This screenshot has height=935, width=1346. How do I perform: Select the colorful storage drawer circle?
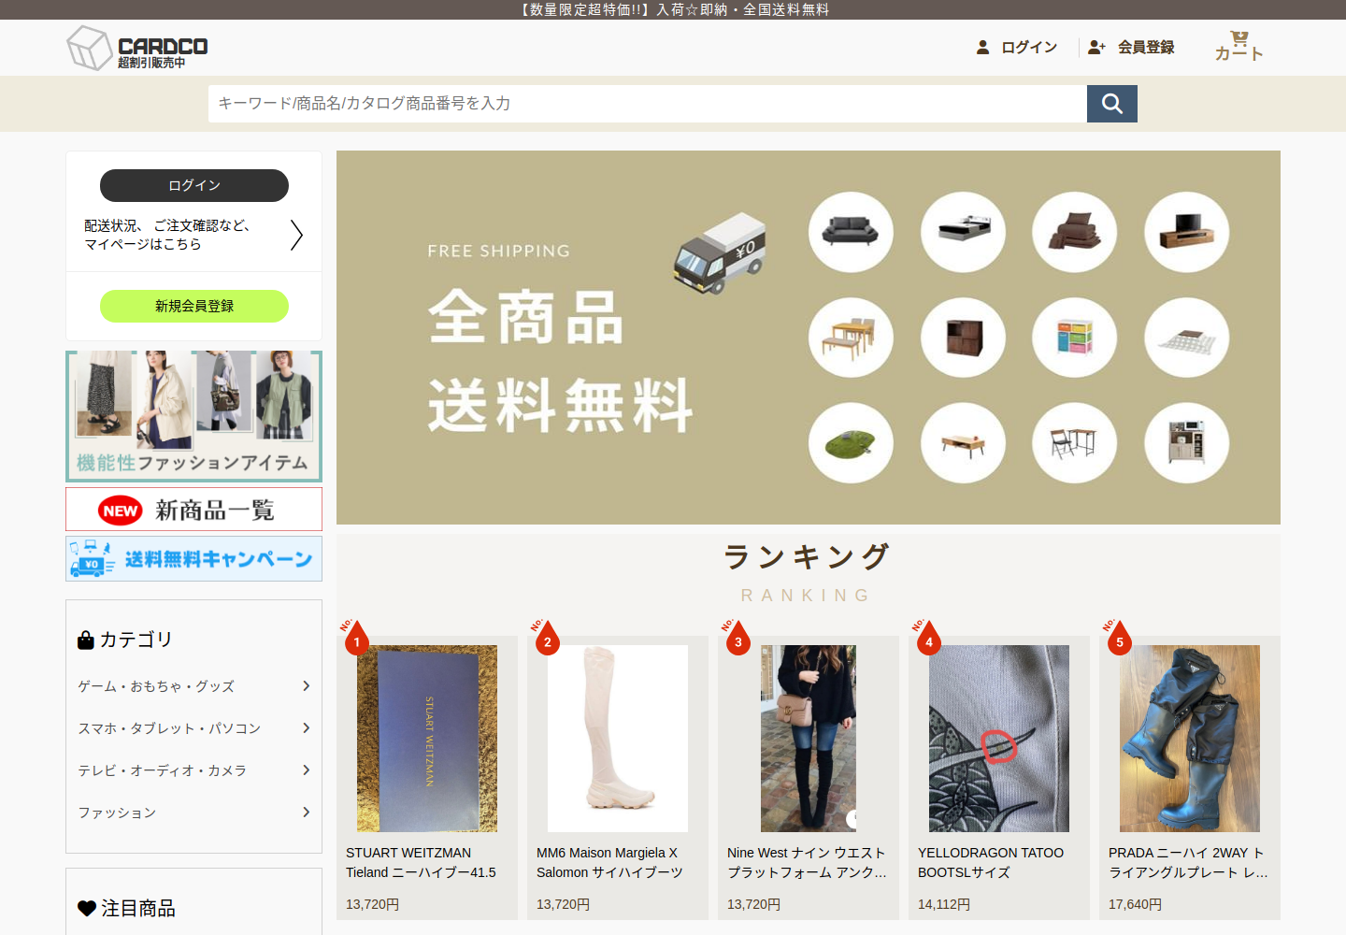[x=1074, y=338]
